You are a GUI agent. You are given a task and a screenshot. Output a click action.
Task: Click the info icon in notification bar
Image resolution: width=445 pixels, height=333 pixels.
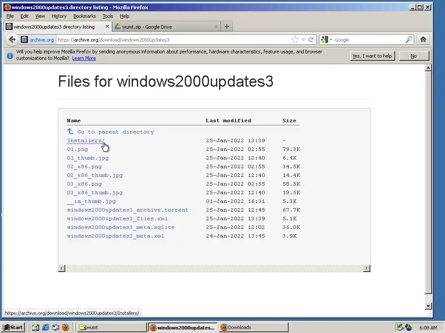[x=10, y=55]
